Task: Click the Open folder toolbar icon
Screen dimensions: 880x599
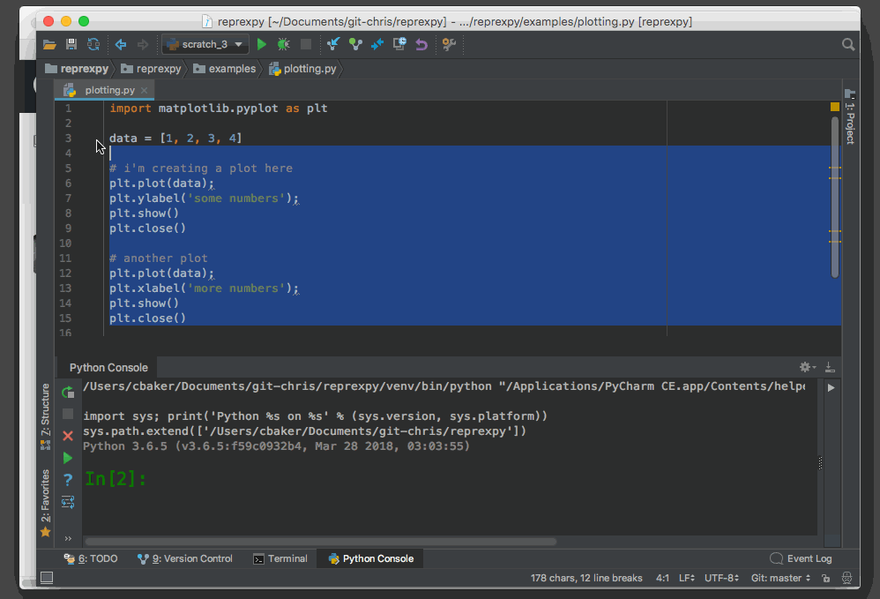Action: (x=49, y=44)
